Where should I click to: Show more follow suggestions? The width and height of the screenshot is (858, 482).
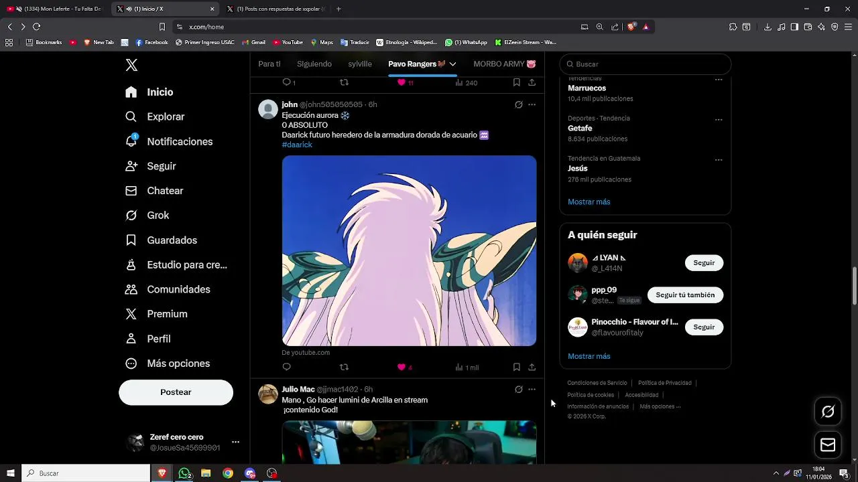point(589,356)
